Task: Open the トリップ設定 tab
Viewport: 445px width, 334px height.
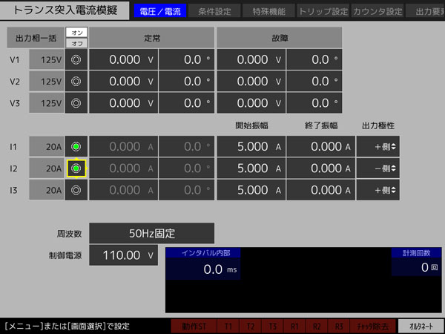Action: 322,12
